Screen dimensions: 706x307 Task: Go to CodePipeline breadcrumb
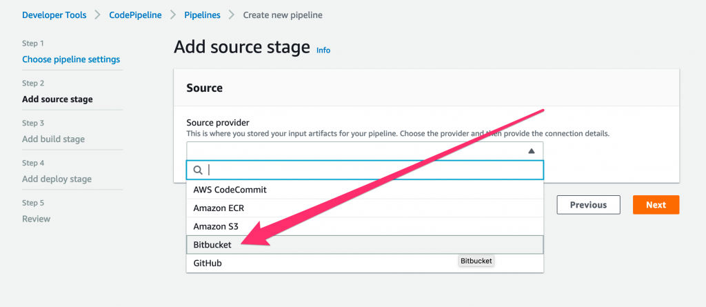pos(135,15)
